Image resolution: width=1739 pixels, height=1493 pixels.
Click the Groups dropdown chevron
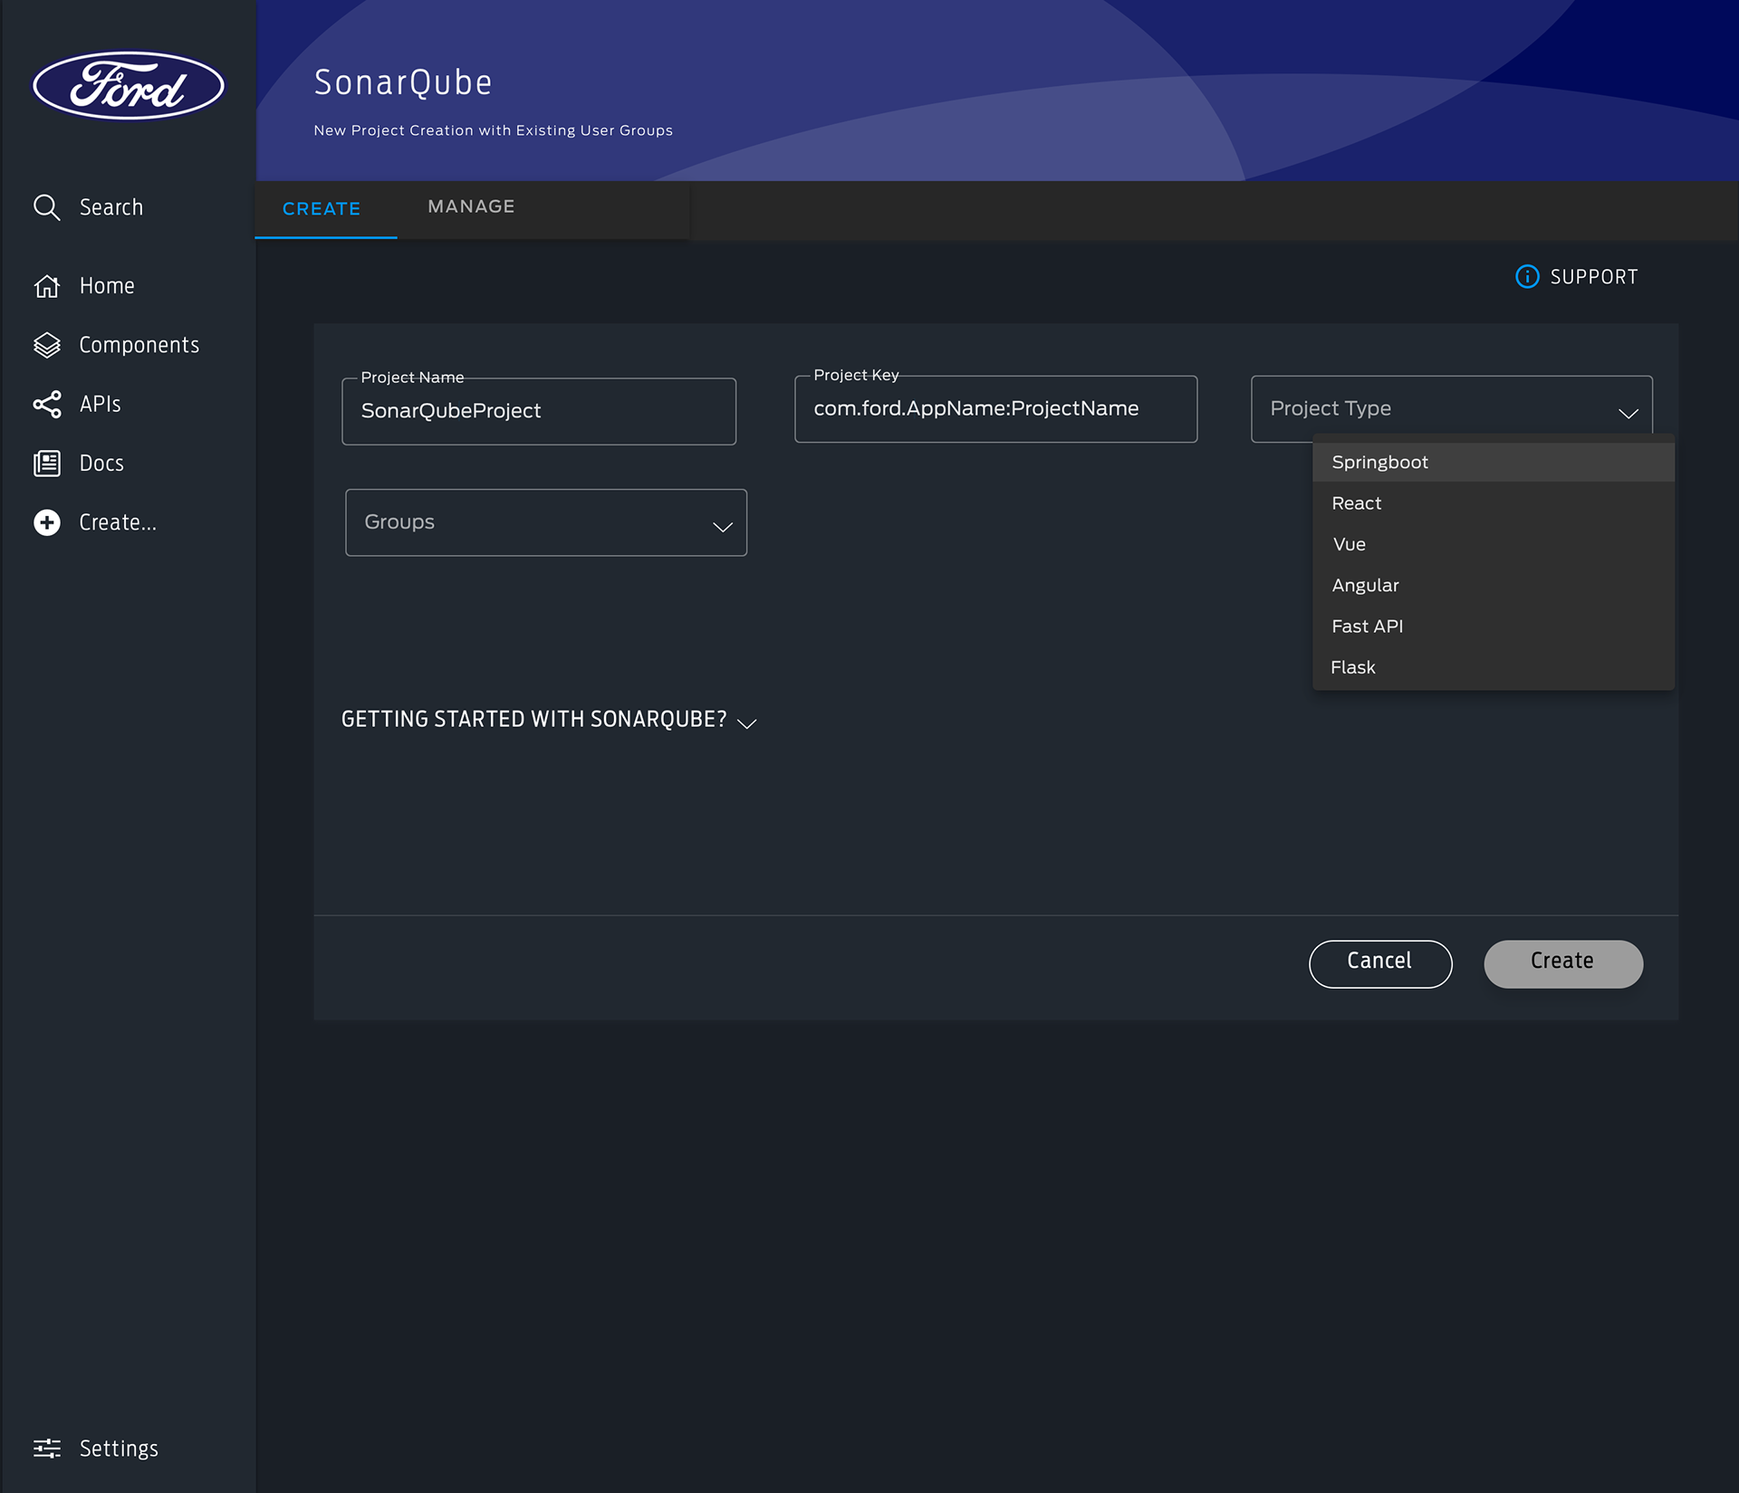[722, 527]
